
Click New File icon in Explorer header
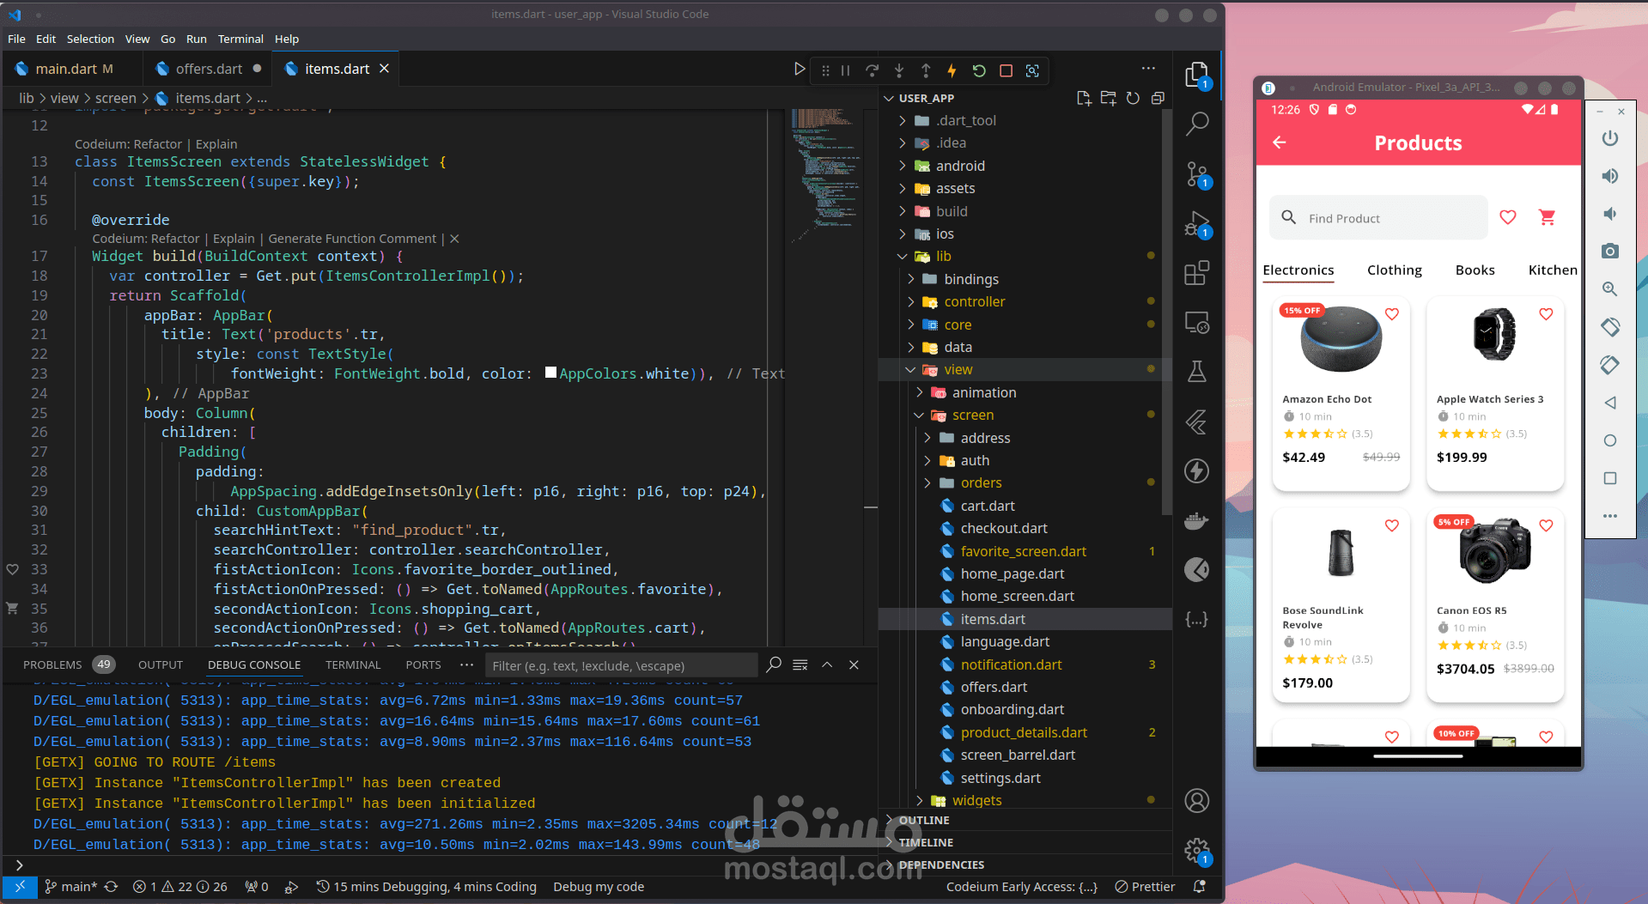pos(1084,98)
